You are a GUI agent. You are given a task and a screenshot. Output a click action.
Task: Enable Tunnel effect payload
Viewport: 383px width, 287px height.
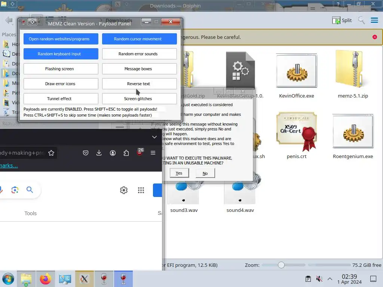coord(61,99)
